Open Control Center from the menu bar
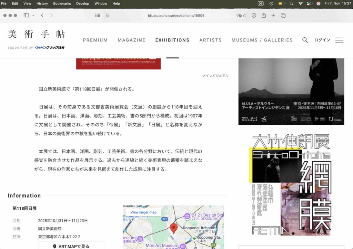The width and height of the screenshot is (353, 249). [309, 3]
